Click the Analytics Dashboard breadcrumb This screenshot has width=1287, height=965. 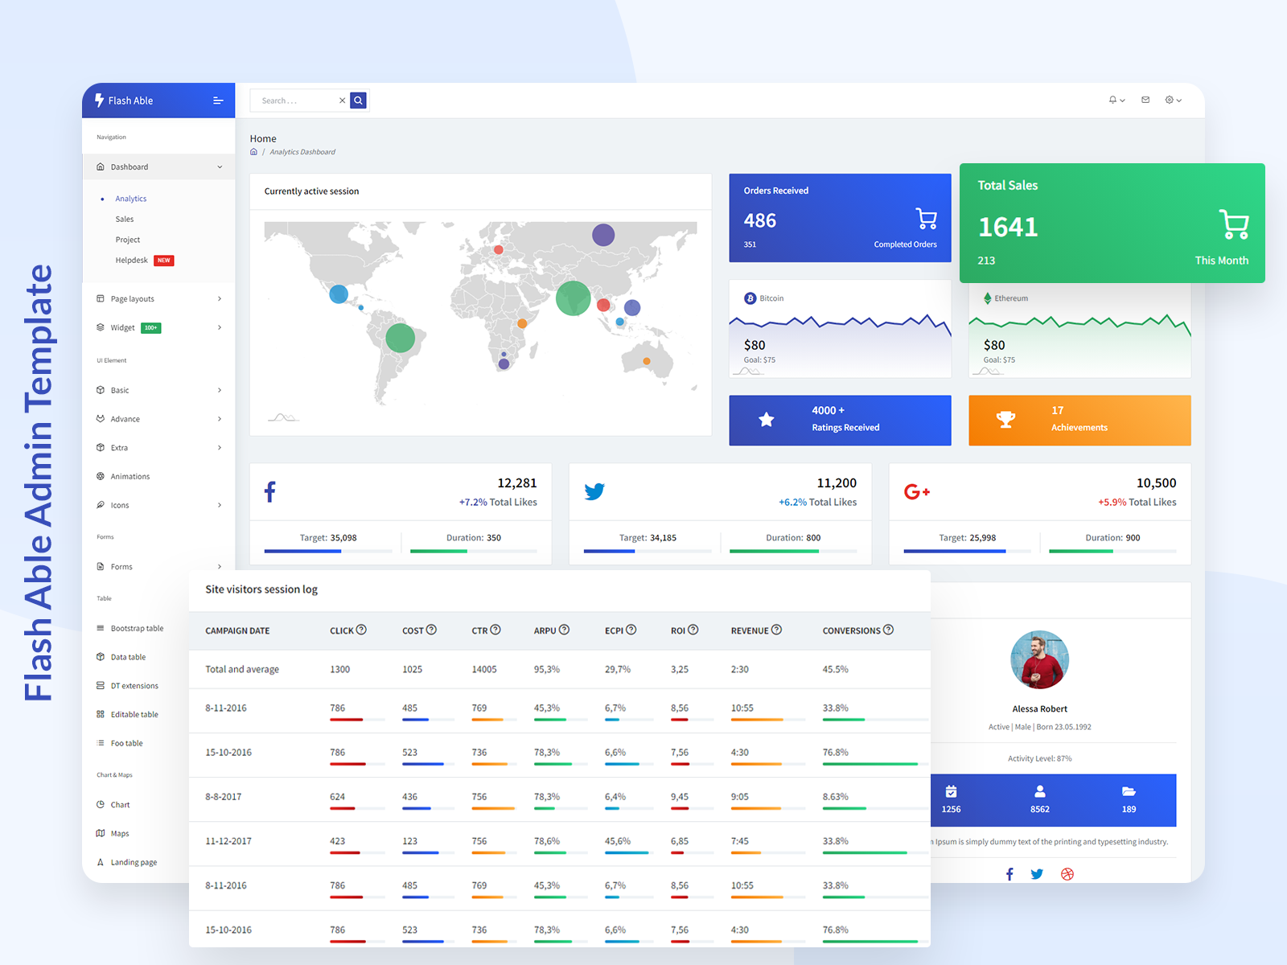coord(302,151)
